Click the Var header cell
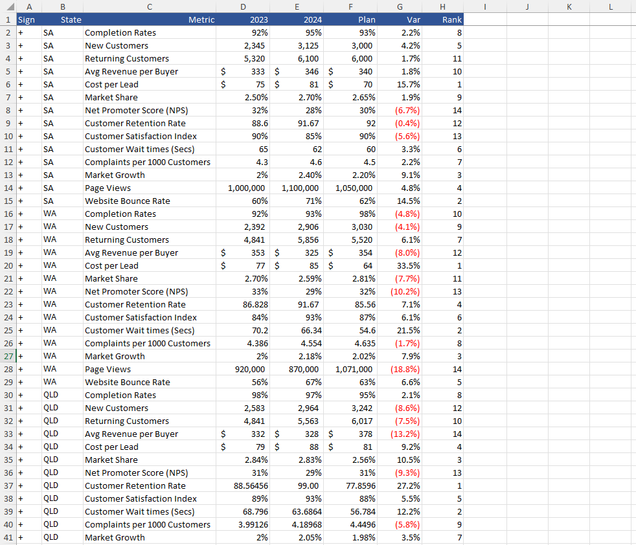 pos(400,19)
